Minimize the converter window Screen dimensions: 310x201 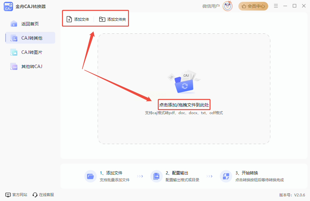[285, 6]
